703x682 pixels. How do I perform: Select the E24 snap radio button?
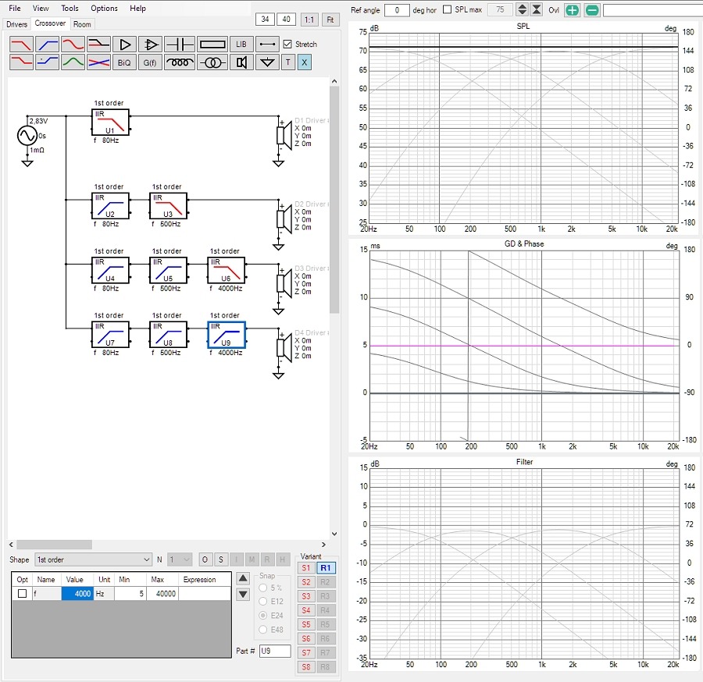click(x=263, y=615)
